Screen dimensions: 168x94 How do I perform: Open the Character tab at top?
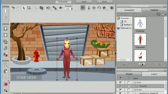click(x=63, y=2)
